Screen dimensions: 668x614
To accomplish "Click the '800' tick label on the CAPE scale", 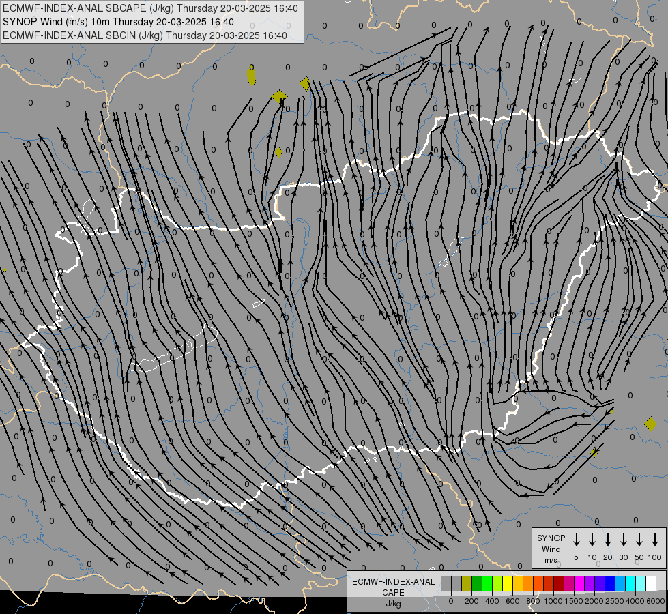I will (x=533, y=601).
